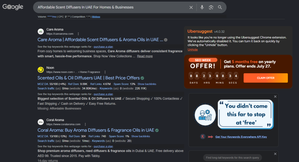Click Spam Score label for Noon

pyautogui.click(x=121, y=84)
